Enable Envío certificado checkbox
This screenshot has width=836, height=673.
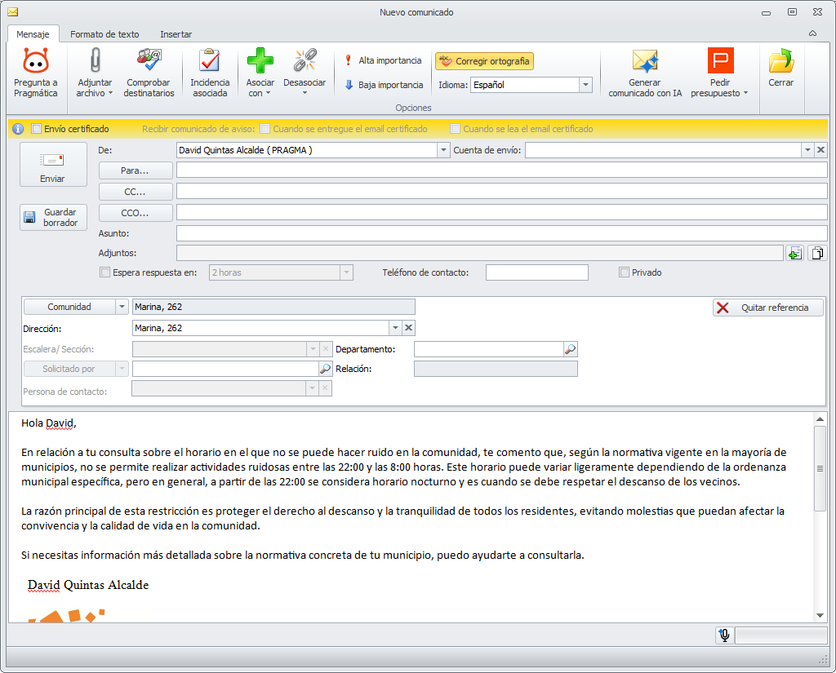(x=36, y=129)
